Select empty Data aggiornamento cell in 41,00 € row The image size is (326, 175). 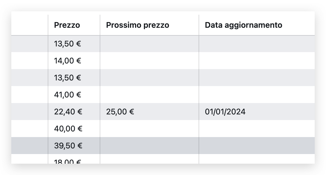[x=257, y=95]
